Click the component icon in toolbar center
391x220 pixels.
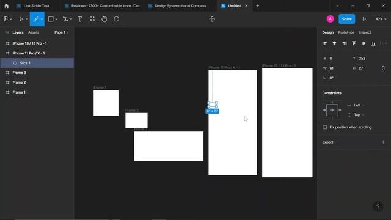coord(212,19)
